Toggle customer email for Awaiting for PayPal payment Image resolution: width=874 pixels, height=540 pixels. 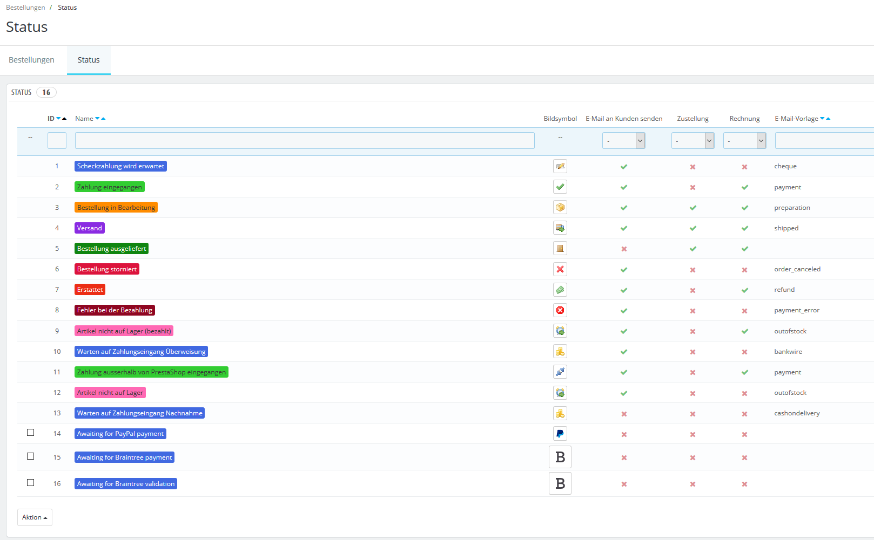(624, 435)
